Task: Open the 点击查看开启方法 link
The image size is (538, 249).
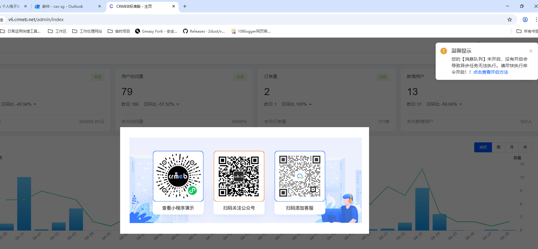Action: tap(491, 72)
